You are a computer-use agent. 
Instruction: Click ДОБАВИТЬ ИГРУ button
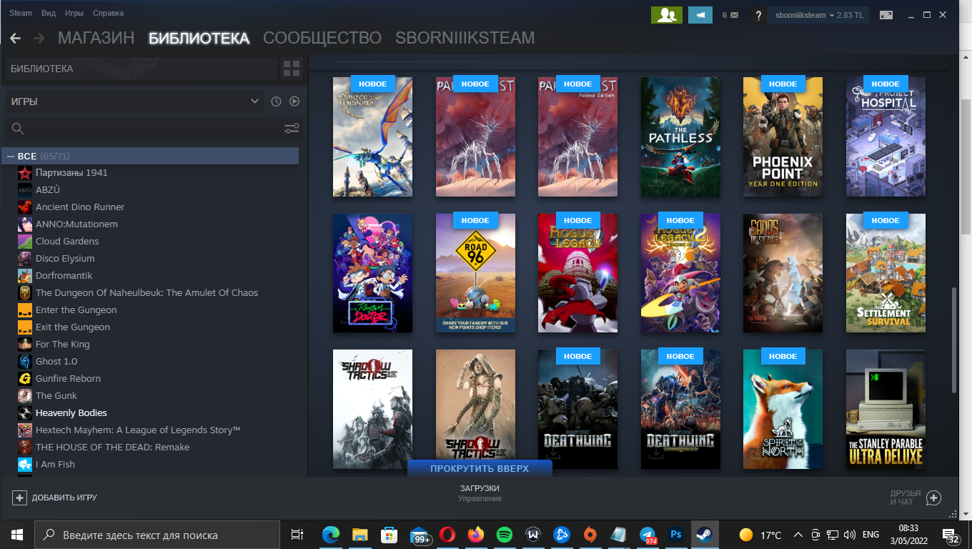click(55, 498)
